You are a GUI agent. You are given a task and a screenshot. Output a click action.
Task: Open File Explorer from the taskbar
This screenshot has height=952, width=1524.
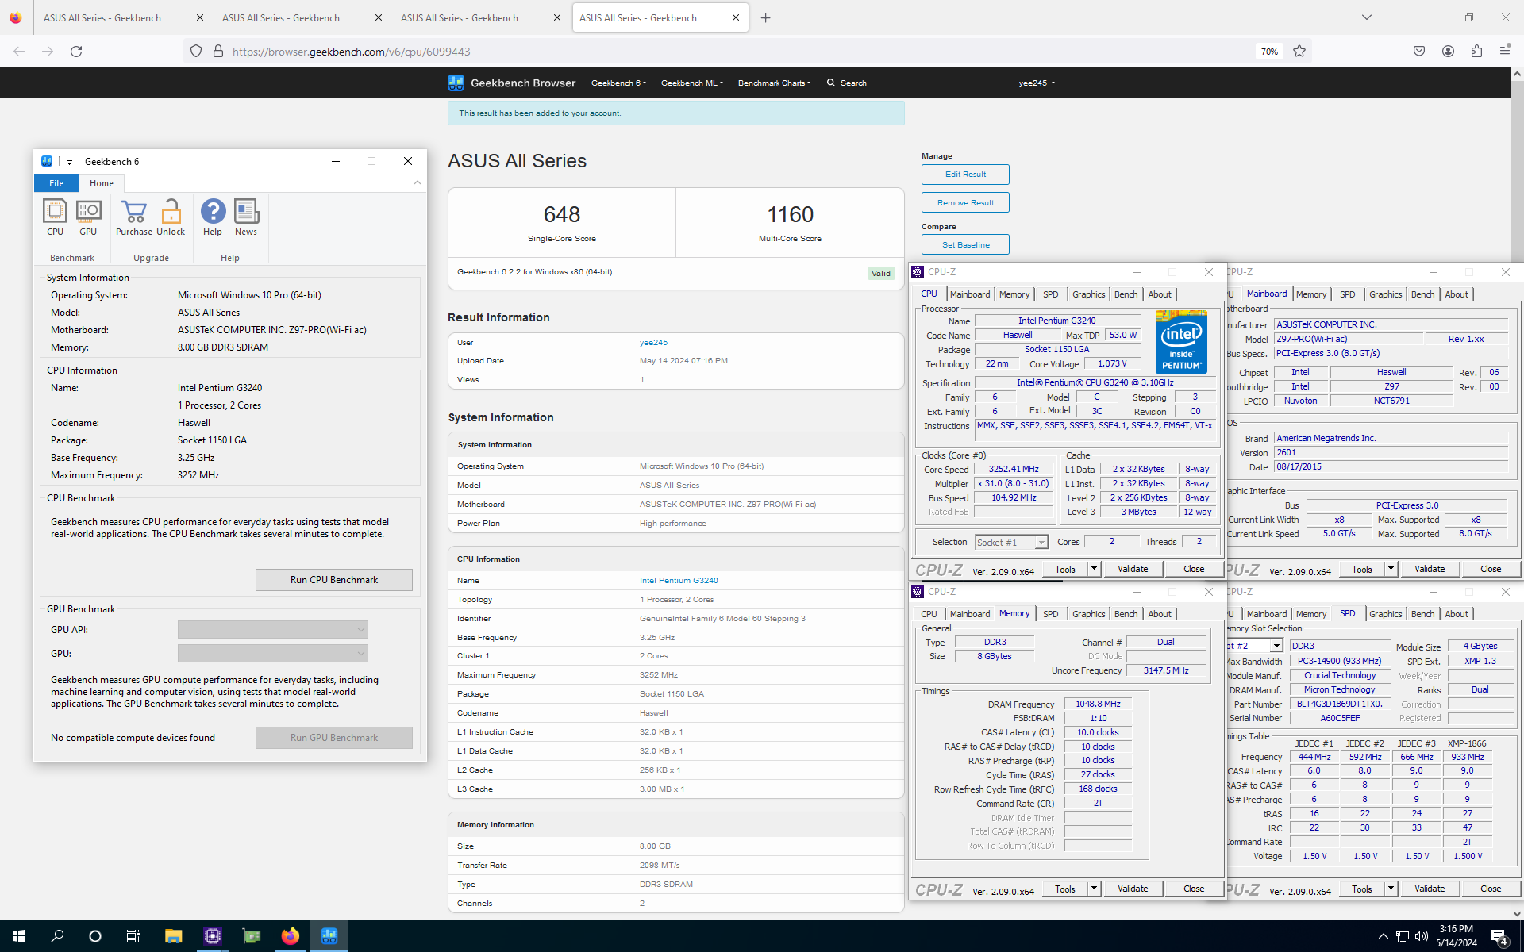(x=173, y=936)
